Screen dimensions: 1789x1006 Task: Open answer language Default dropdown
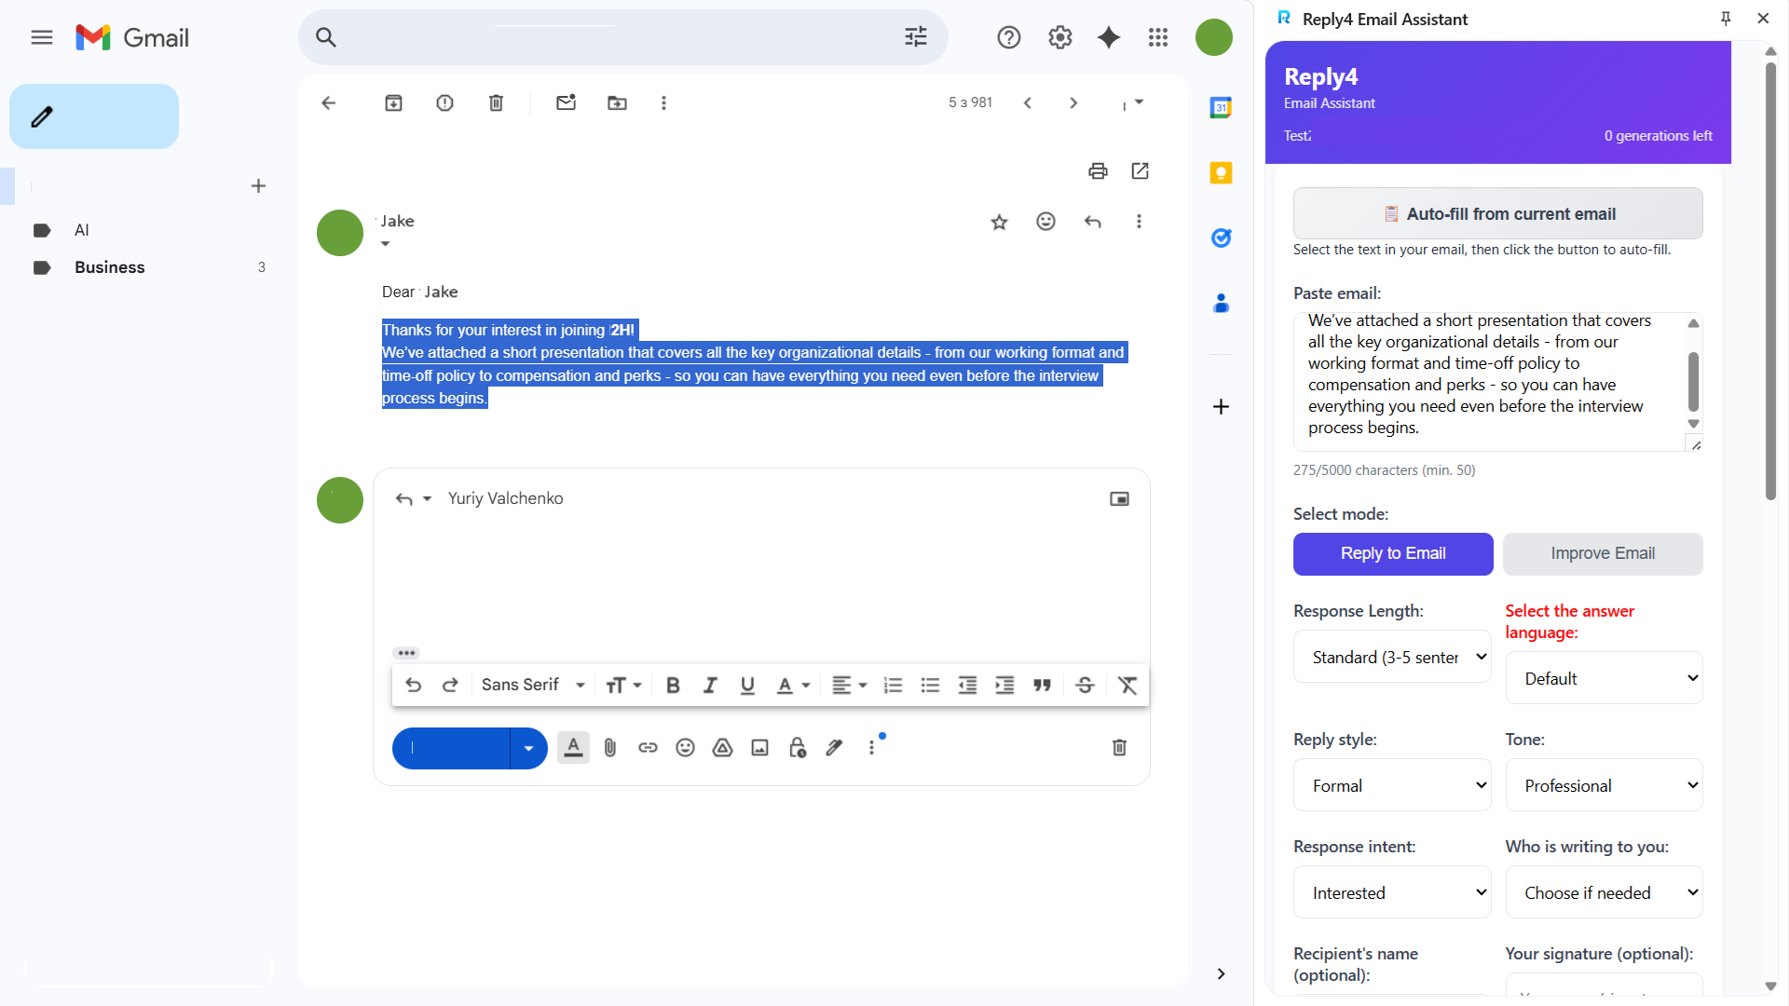pyautogui.click(x=1605, y=679)
